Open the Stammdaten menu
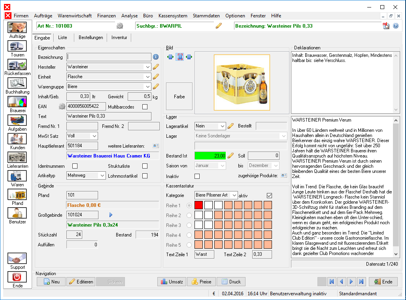Image resolution: width=406 pixels, height=300 pixels. tap(206, 16)
